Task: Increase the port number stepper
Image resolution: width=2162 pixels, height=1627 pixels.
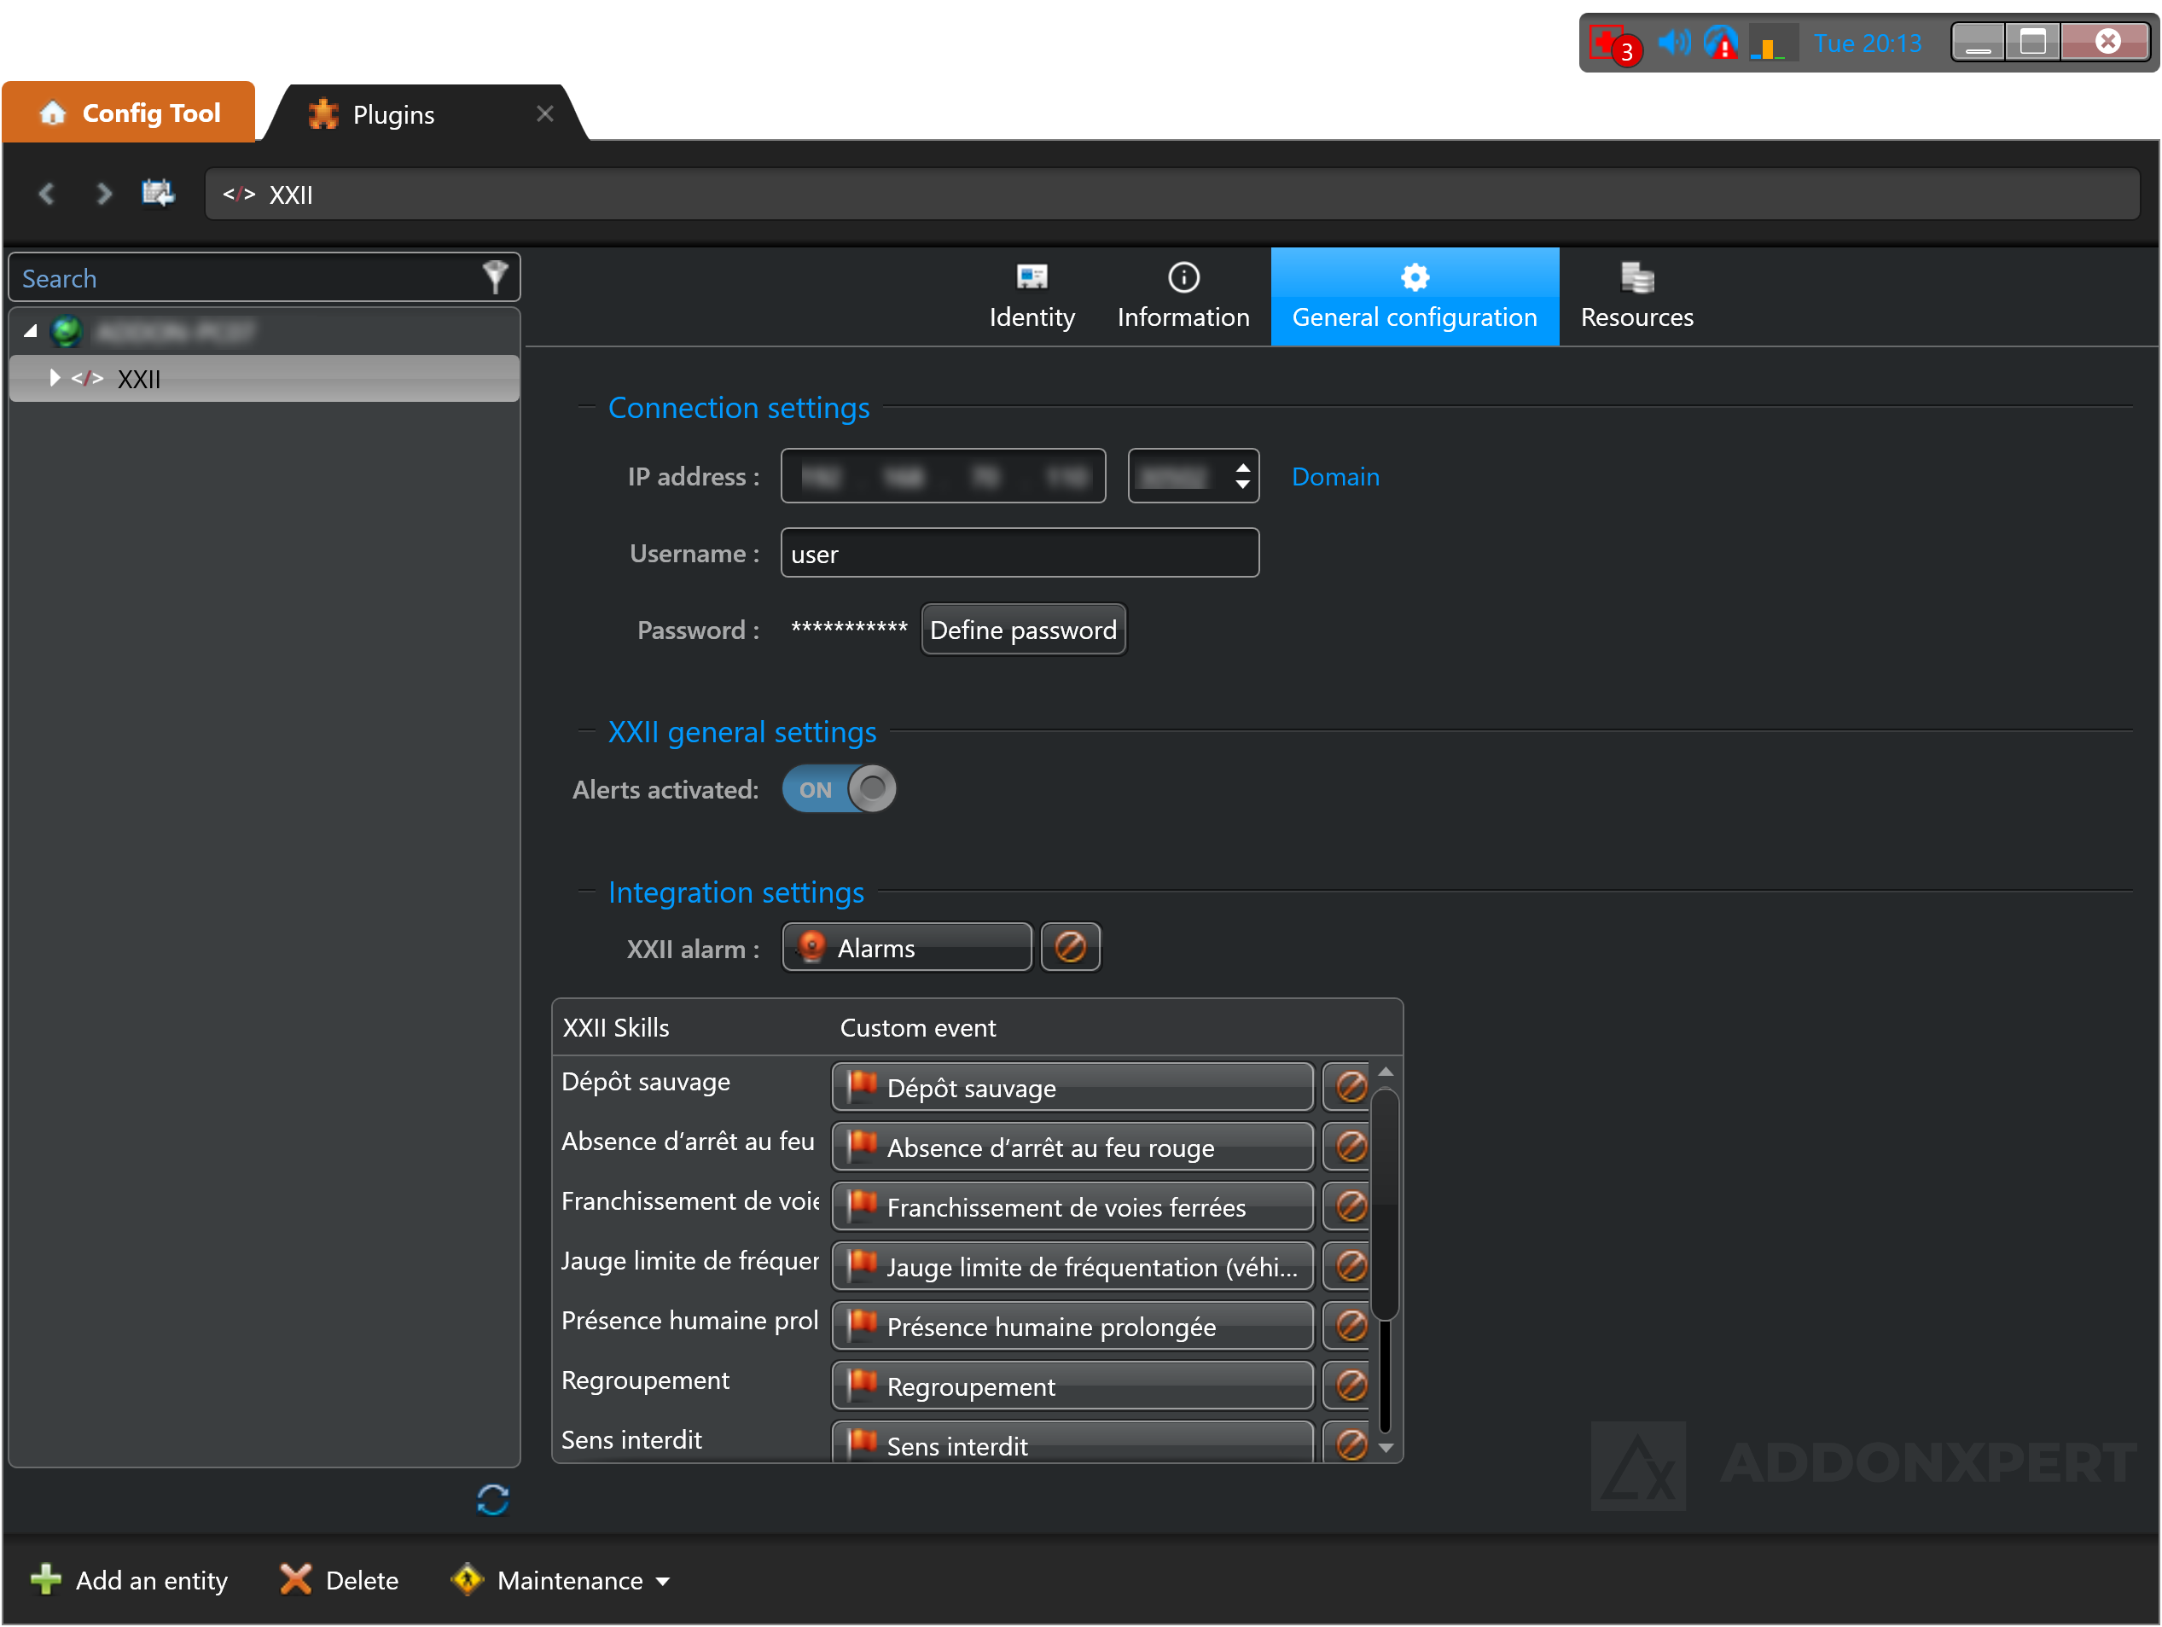Action: click(x=1242, y=468)
